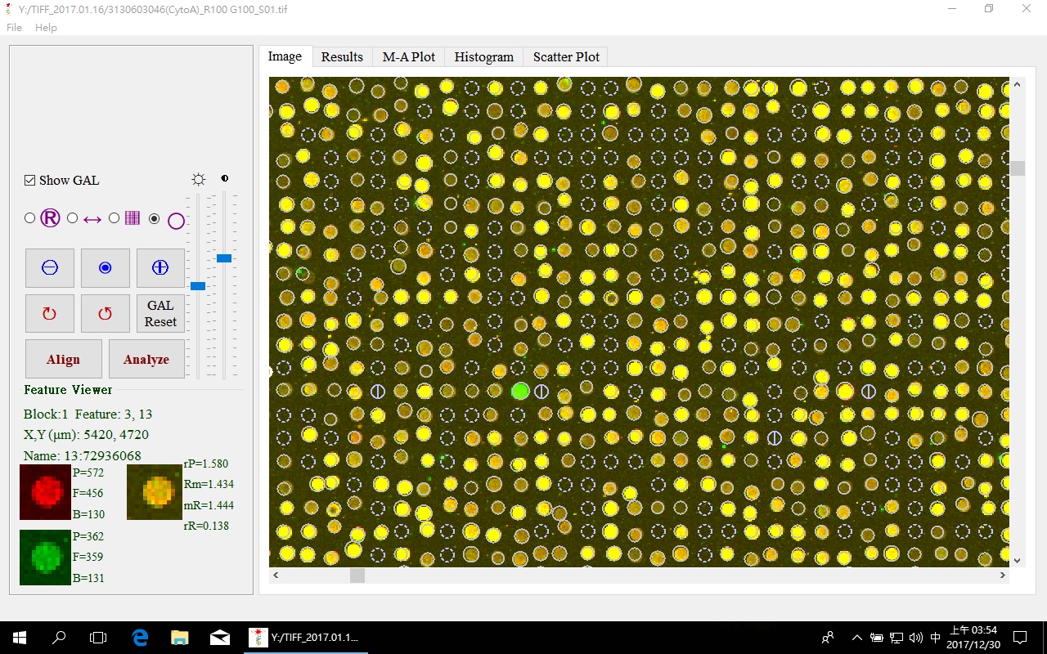This screenshot has width=1047, height=654.
Task: Click the blue center target button
Action: [x=105, y=267]
